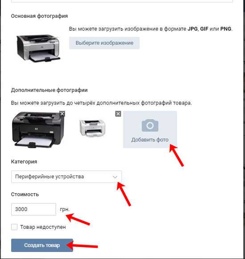Open the main product photo thumbnail
The width and height of the screenshot is (245, 259).
[x=38, y=48]
